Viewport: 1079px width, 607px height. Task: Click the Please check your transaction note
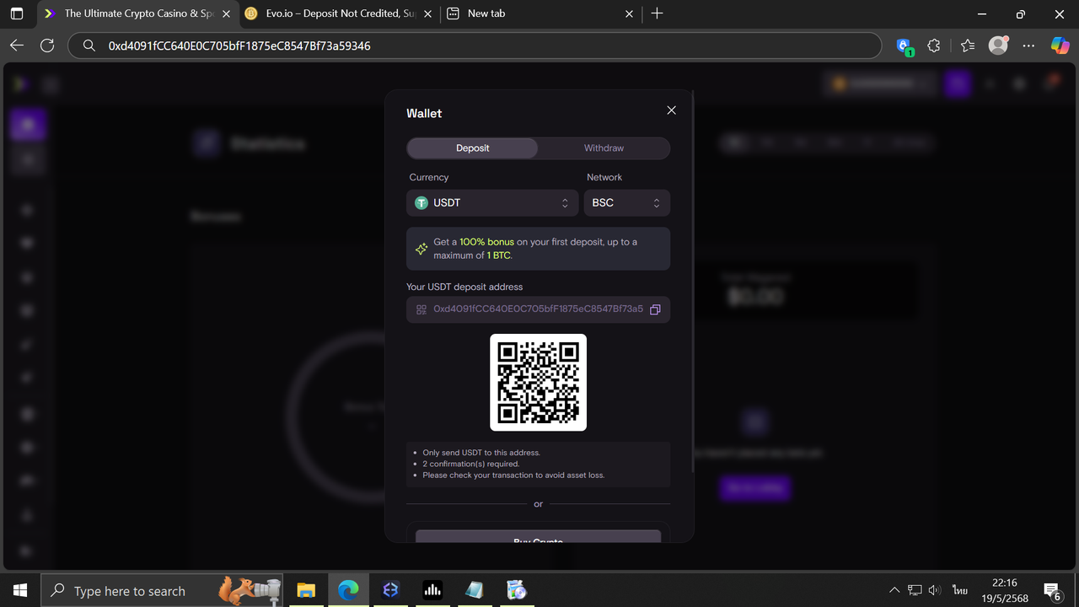513,475
